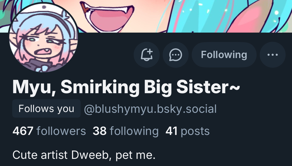
Task: Open a chat with the message bubble icon
Action: click(x=175, y=55)
